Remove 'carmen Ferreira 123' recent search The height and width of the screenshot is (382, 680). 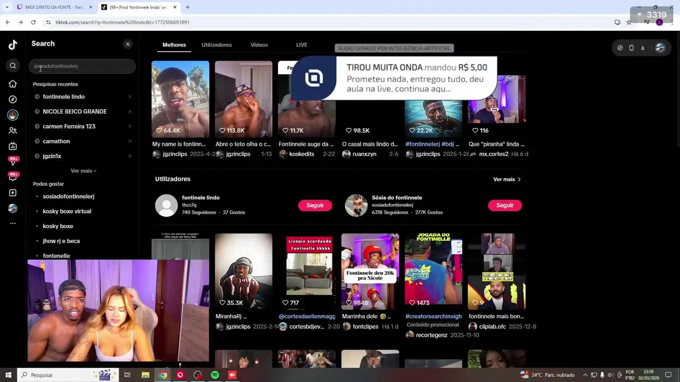point(130,126)
